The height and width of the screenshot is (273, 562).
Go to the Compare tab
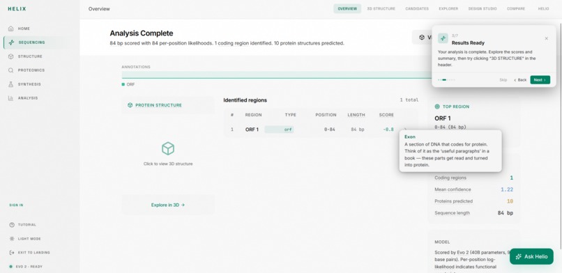tap(516, 8)
